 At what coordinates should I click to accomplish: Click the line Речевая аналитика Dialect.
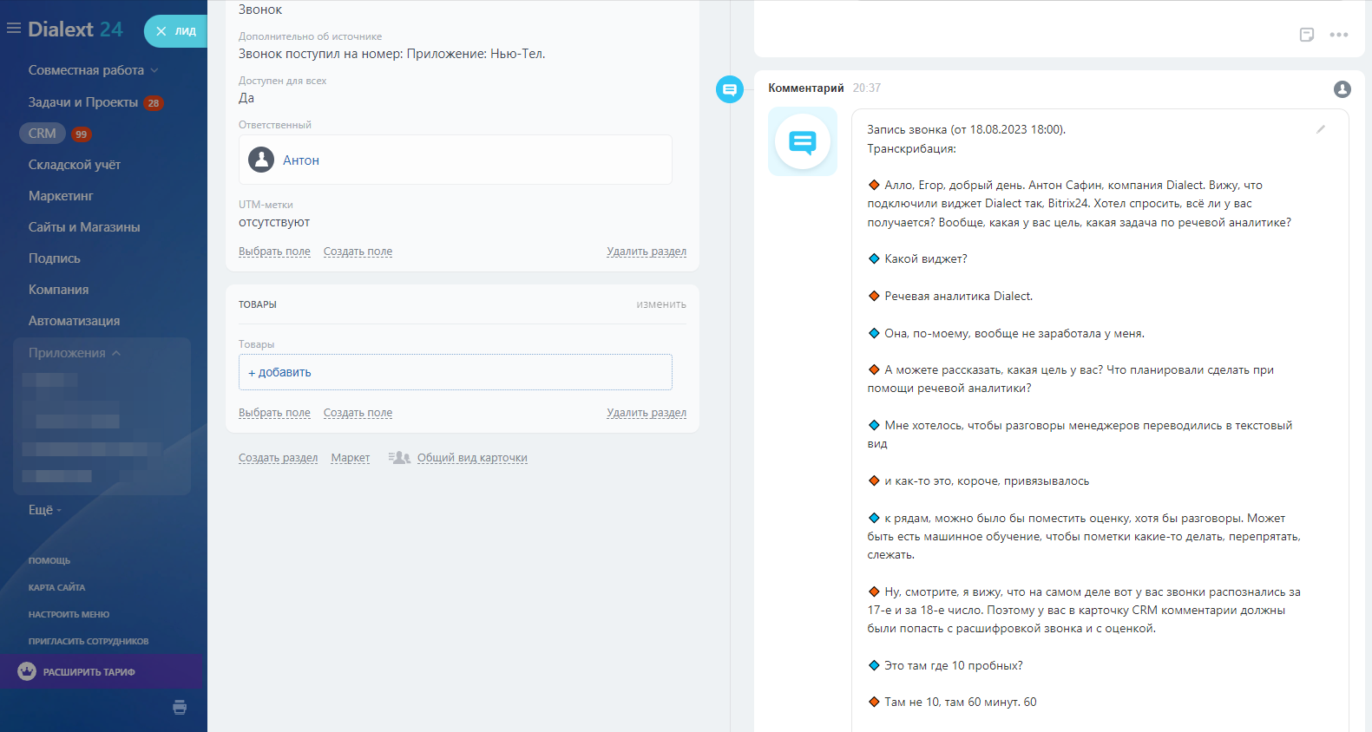[958, 297]
